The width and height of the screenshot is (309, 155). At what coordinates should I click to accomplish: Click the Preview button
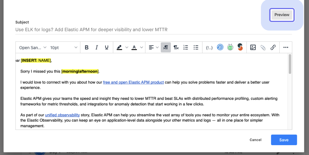(x=282, y=15)
